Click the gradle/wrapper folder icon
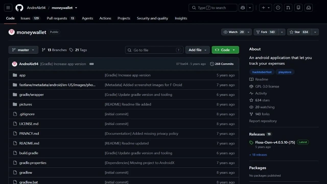327x184 pixels. pyautogui.click(x=15, y=95)
